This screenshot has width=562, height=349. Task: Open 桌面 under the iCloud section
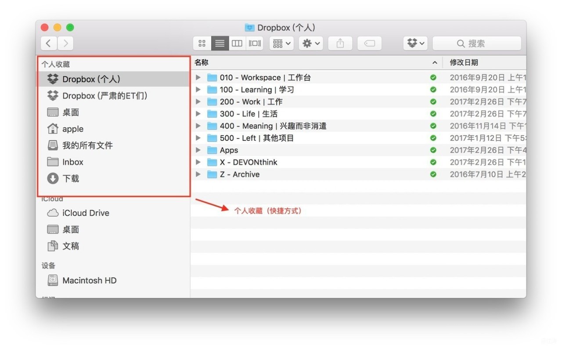coord(113,230)
